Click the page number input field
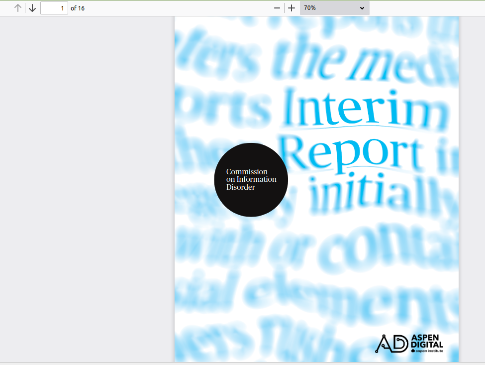 54,8
